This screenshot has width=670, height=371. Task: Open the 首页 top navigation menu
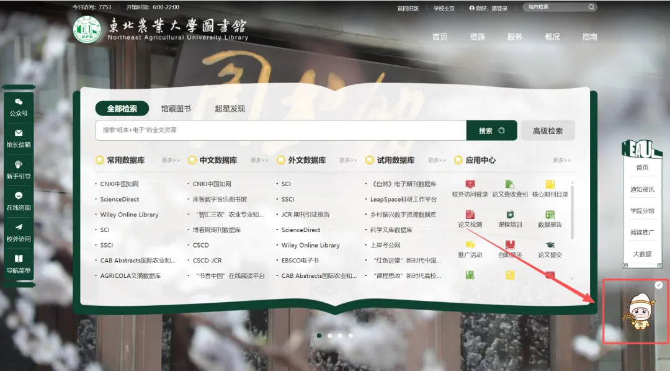coord(440,37)
